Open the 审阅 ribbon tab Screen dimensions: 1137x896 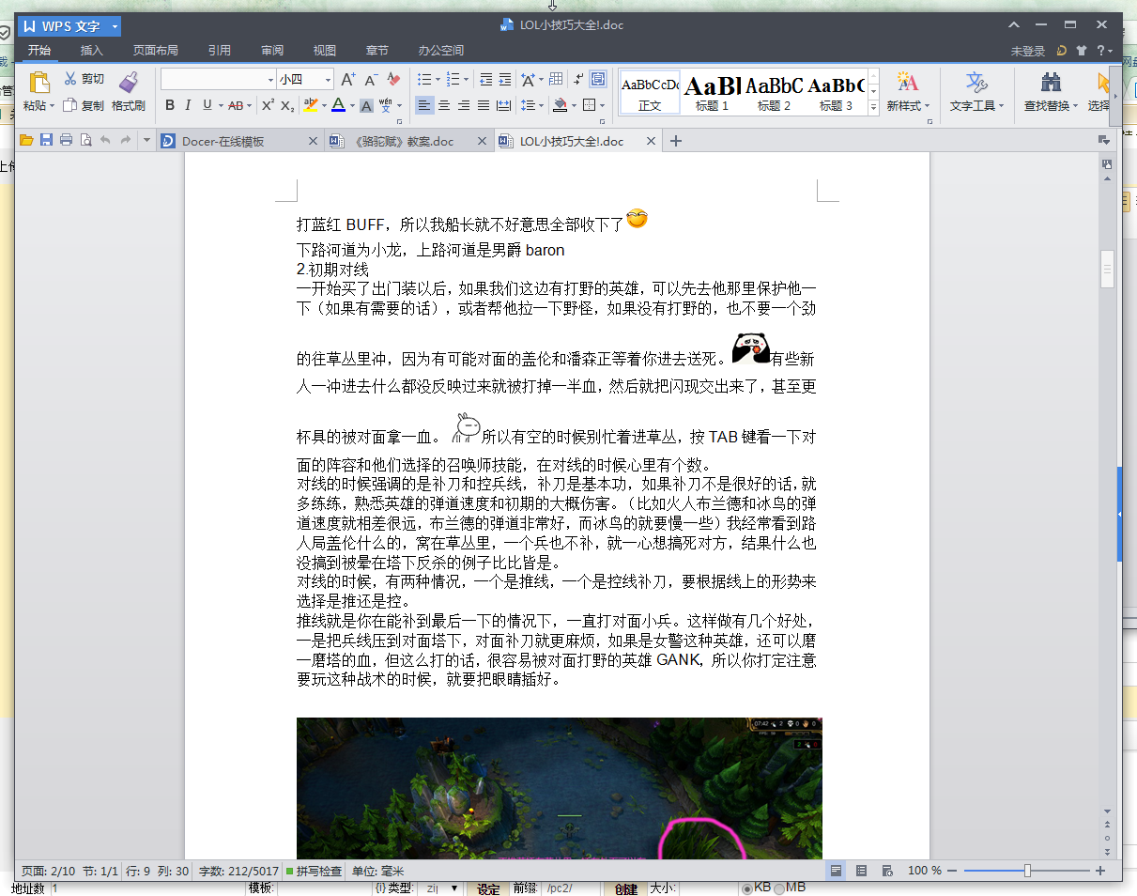click(x=272, y=51)
